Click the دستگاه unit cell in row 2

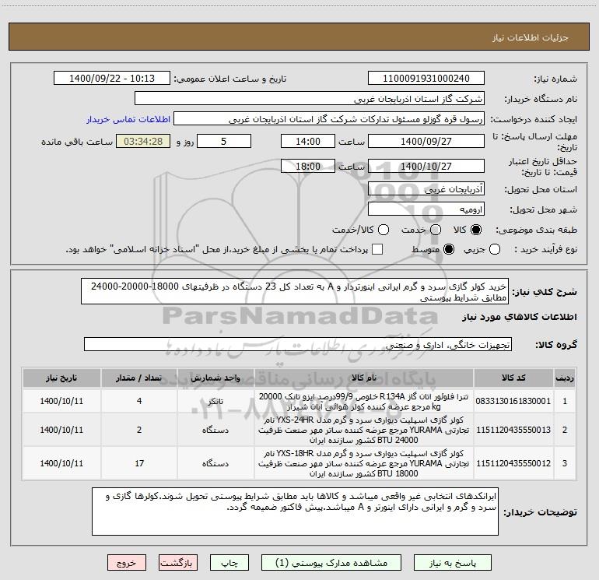[x=215, y=430]
